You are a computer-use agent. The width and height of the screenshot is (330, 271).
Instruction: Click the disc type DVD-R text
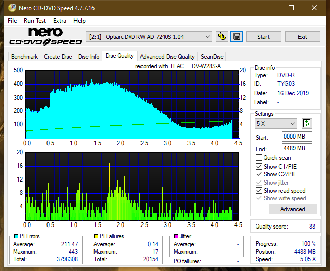tap(286, 75)
